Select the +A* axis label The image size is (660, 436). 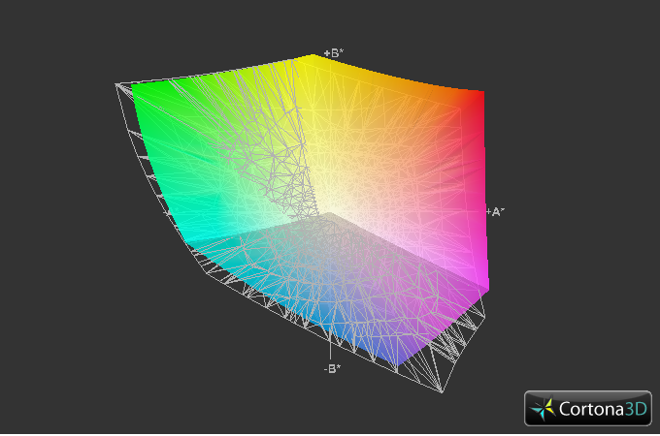point(495,212)
